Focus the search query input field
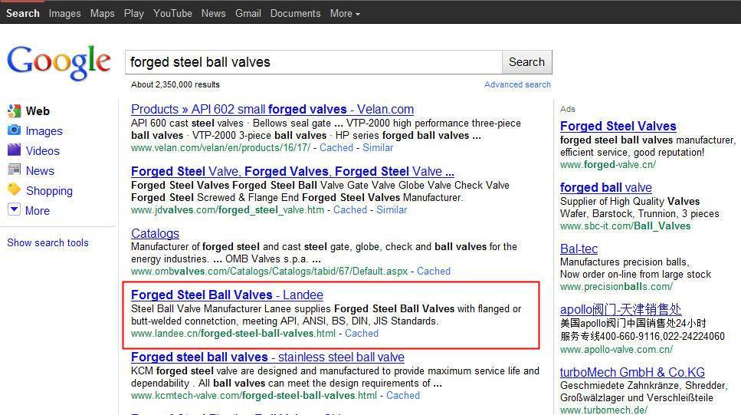Screen dimensions: 741x415 click(x=313, y=62)
